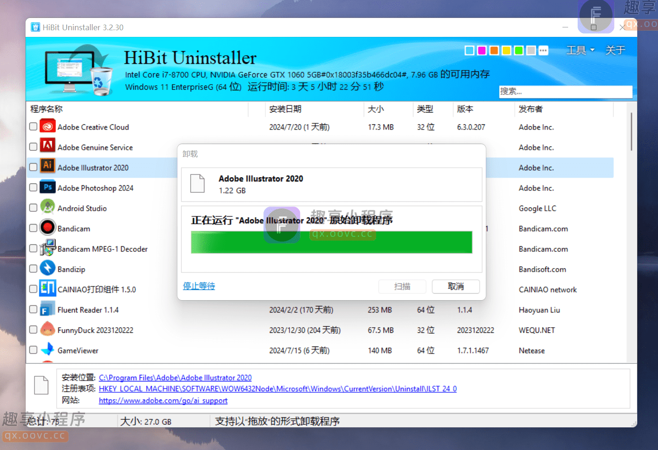Click the Haoyuan Liu publisher cell

coord(539,310)
